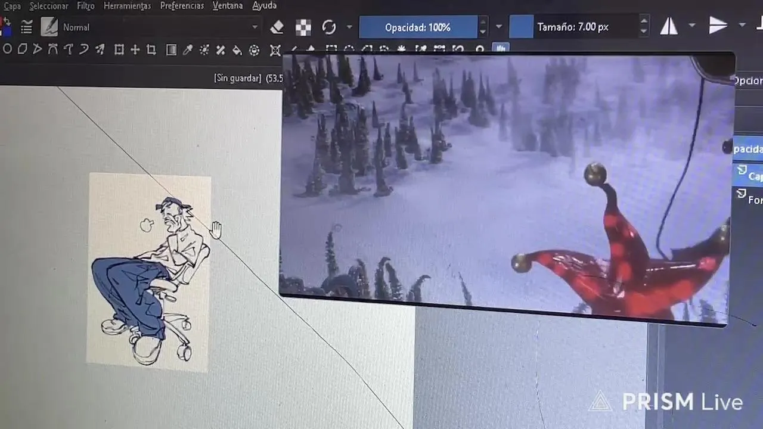Toggle horizontal mirror tool
This screenshot has height=429, width=763.
(669, 26)
